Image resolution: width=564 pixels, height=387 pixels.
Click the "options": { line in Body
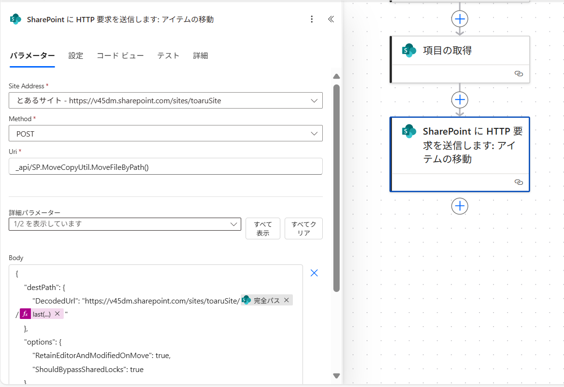click(43, 342)
